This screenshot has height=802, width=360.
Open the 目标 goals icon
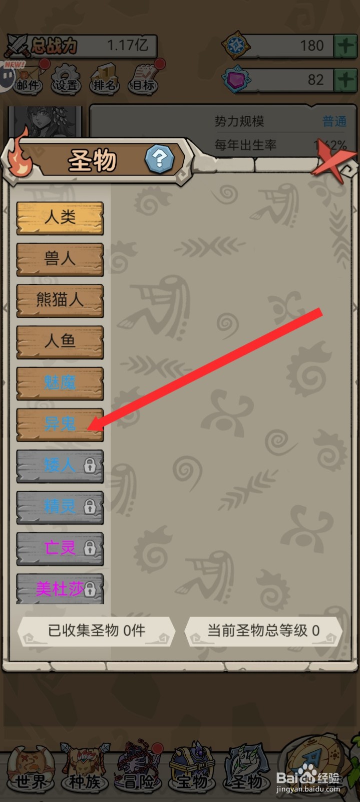point(144,78)
